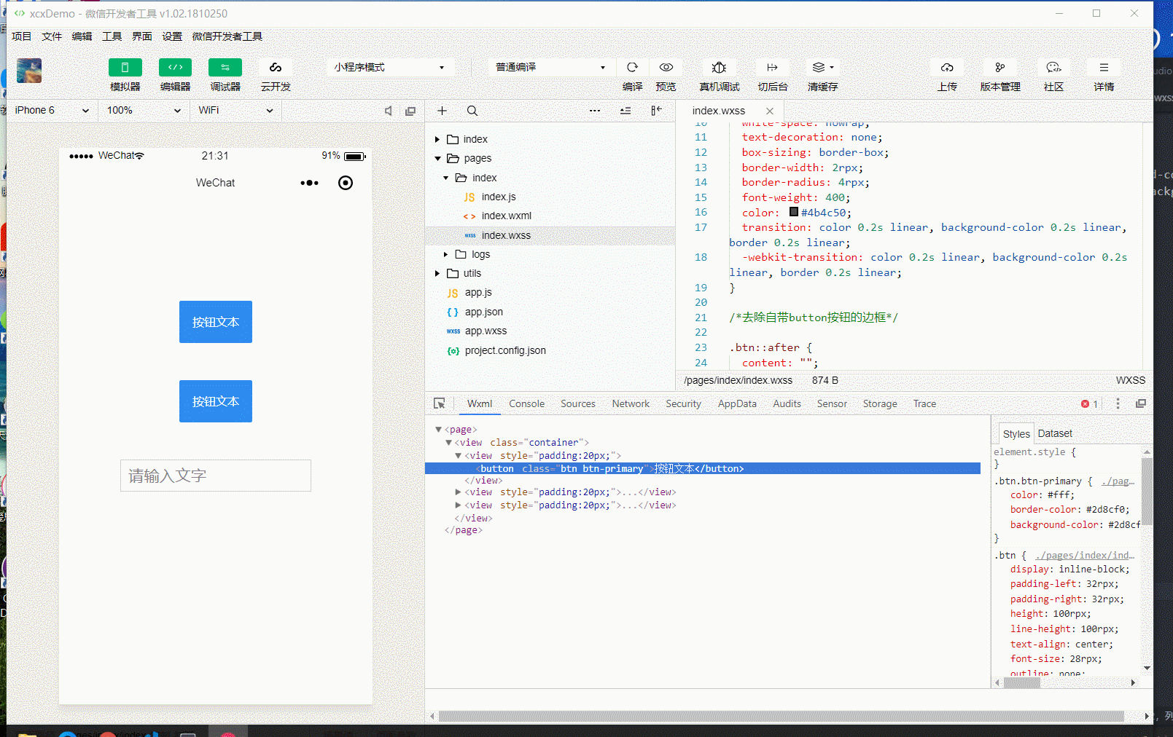This screenshot has width=1173, height=737.
Task: Detach the simulator into separate window
Action: 410,111
